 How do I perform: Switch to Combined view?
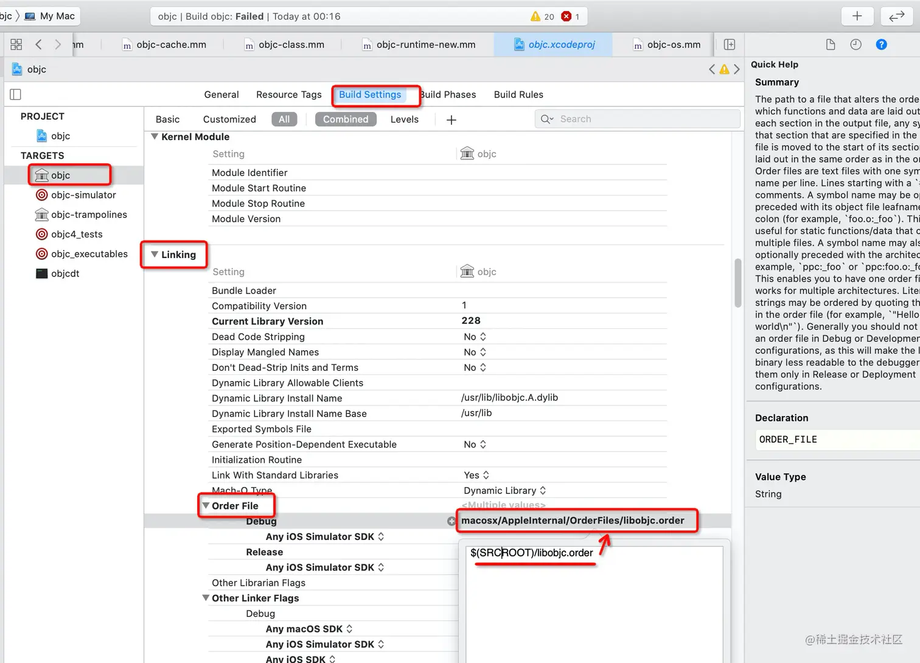pyautogui.click(x=346, y=119)
